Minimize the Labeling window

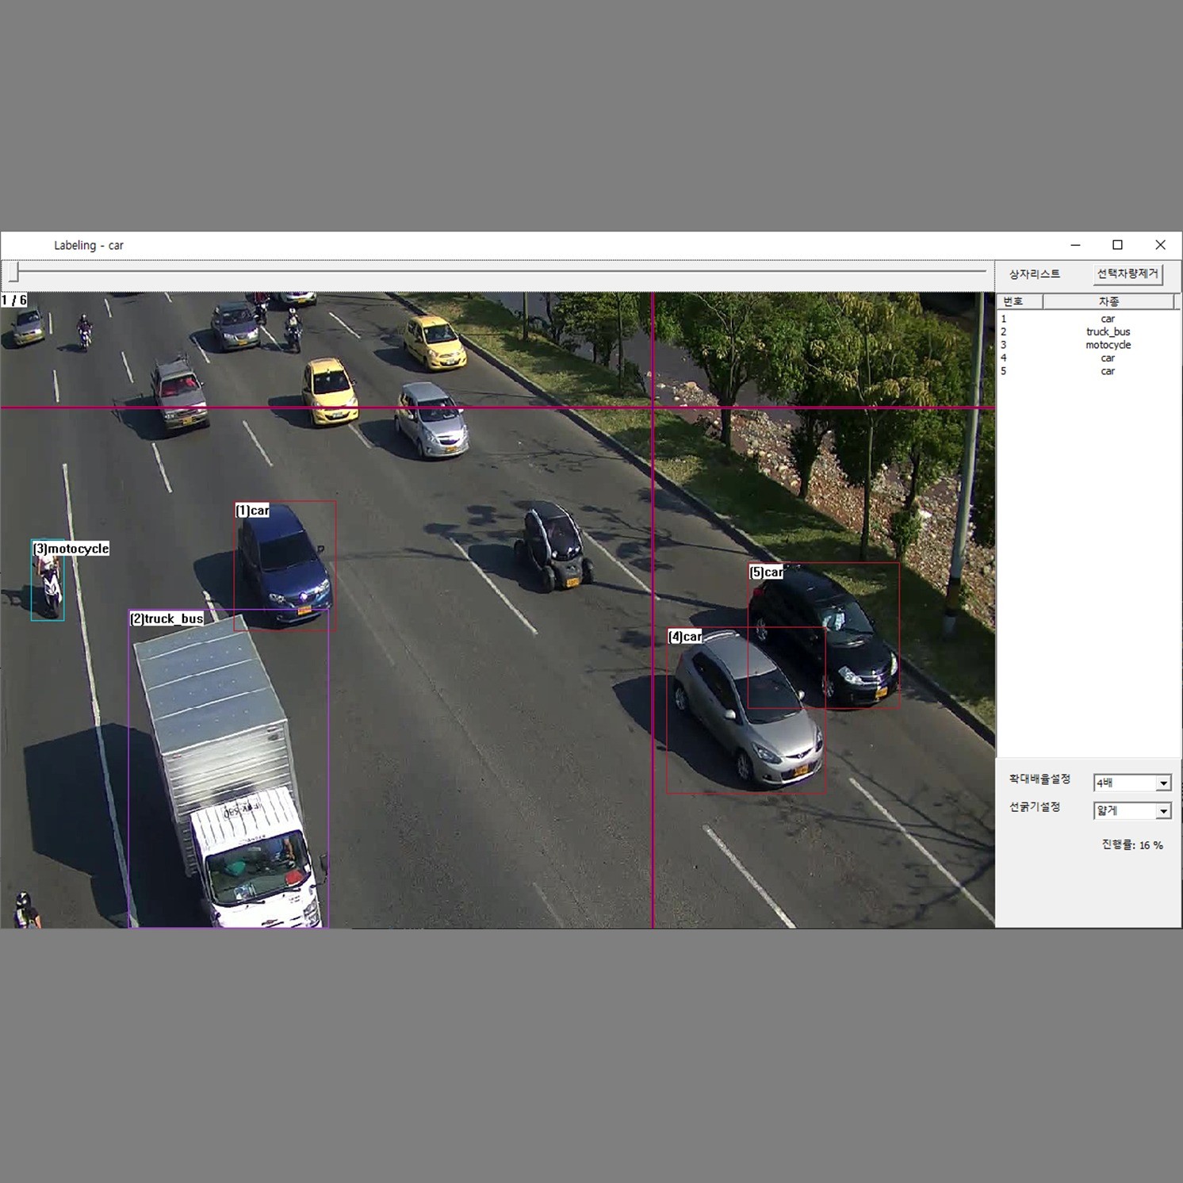tap(1075, 245)
